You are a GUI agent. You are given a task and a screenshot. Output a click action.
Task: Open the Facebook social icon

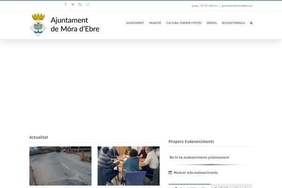(x=65, y=4)
